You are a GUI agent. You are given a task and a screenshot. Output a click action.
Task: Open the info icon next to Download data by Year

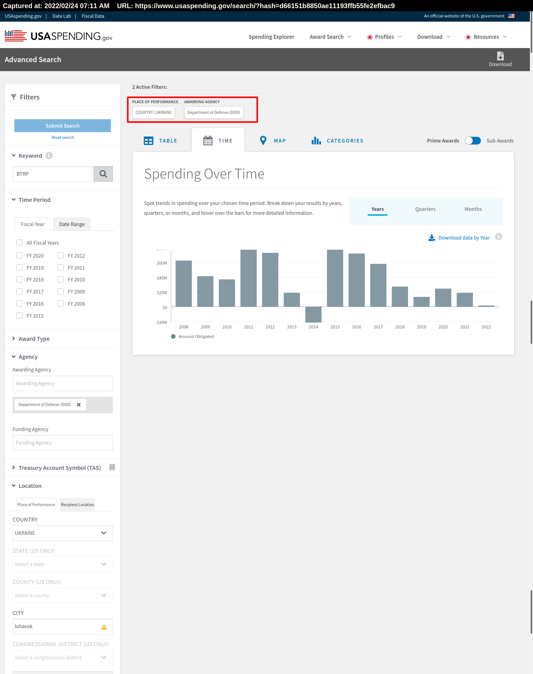point(499,237)
